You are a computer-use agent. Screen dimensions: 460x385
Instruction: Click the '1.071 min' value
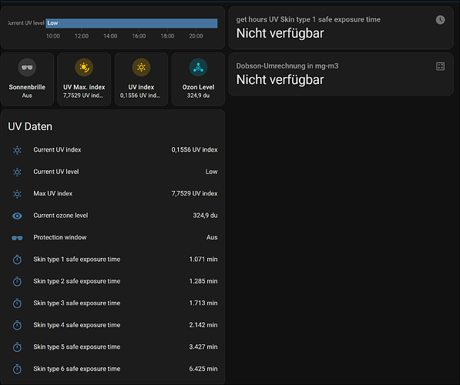[203, 259]
